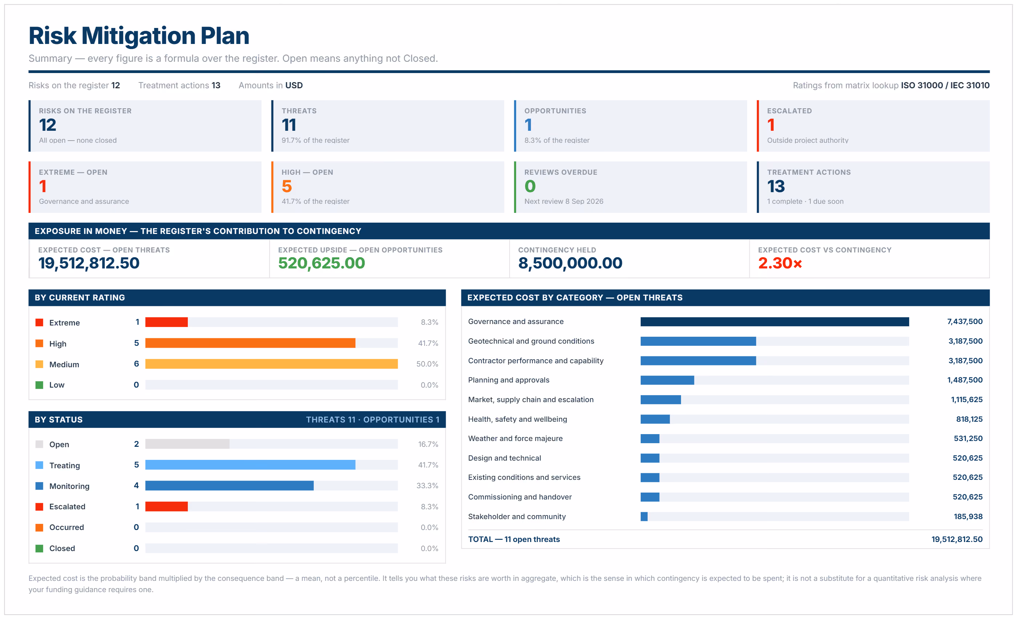Image resolution: width=1017 pixels, height=619 pixels.
Task: Click the Monitoring 33.3% percentage
Action: (x=427, y=486)
